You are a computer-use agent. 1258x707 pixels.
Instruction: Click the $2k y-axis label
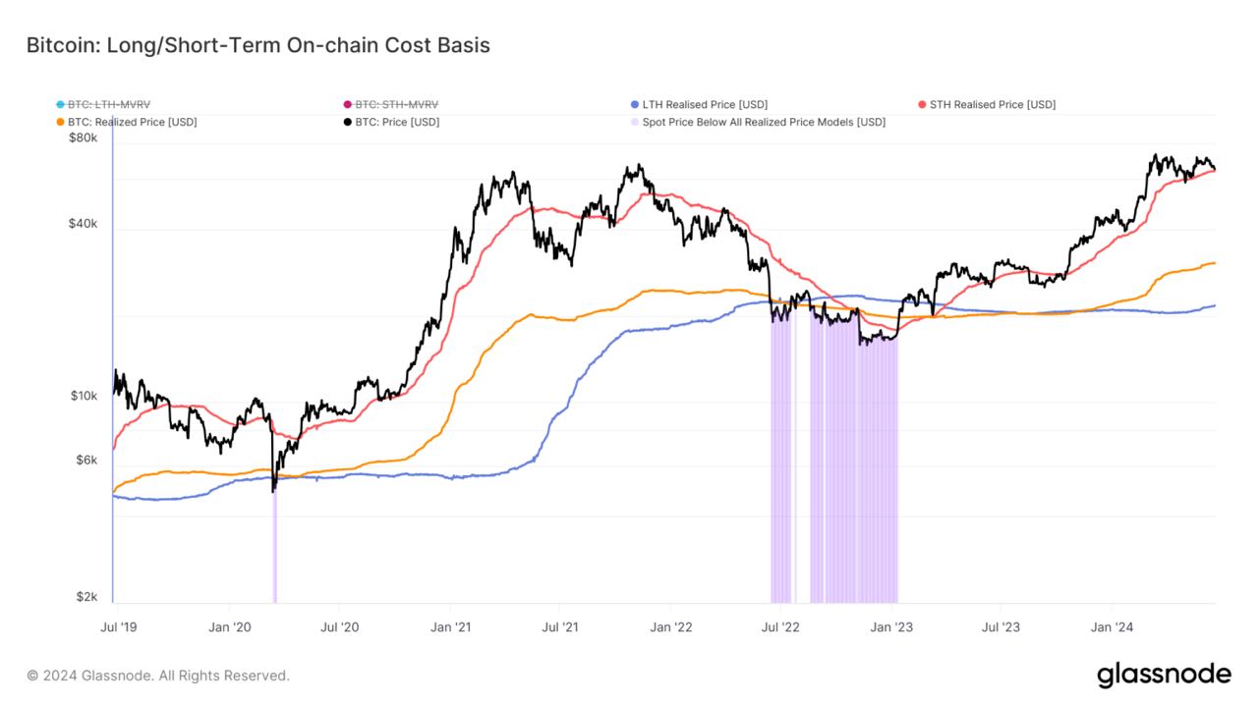(x=86, y=597)
